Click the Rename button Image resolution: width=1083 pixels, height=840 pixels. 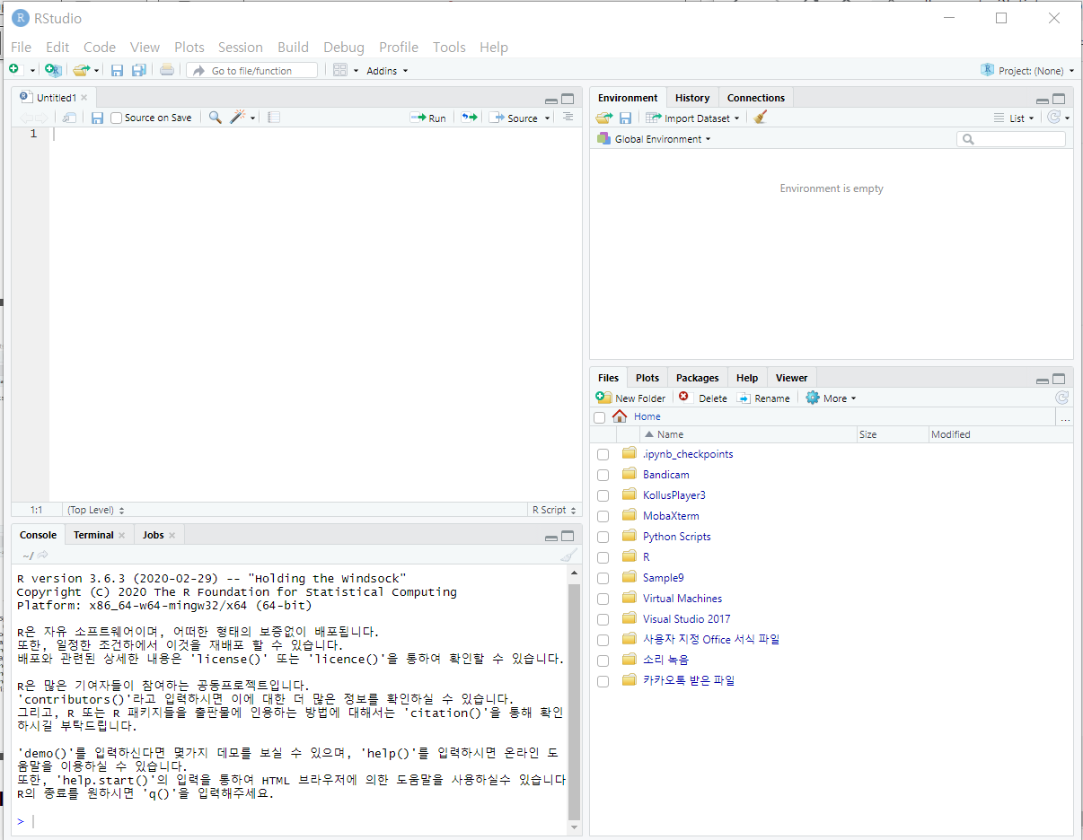point(763,398)
